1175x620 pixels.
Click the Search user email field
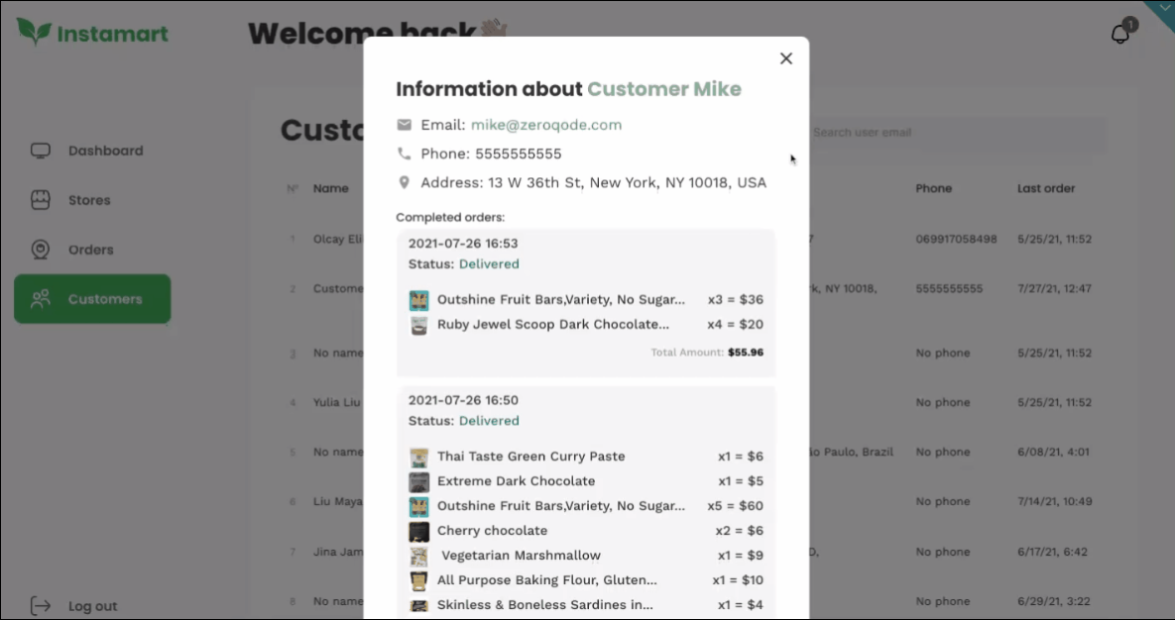(x=956, y=133)
